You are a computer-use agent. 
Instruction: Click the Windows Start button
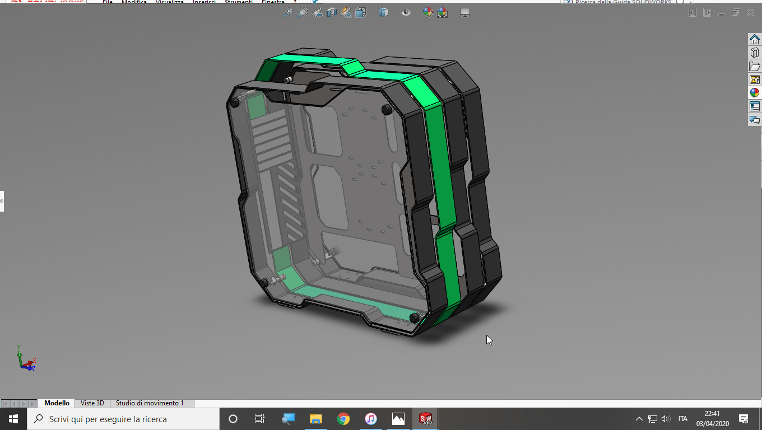pyautogui.click(x=13, y=419)
